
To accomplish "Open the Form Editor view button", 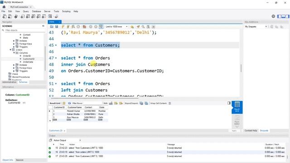I will click(237, 120).
